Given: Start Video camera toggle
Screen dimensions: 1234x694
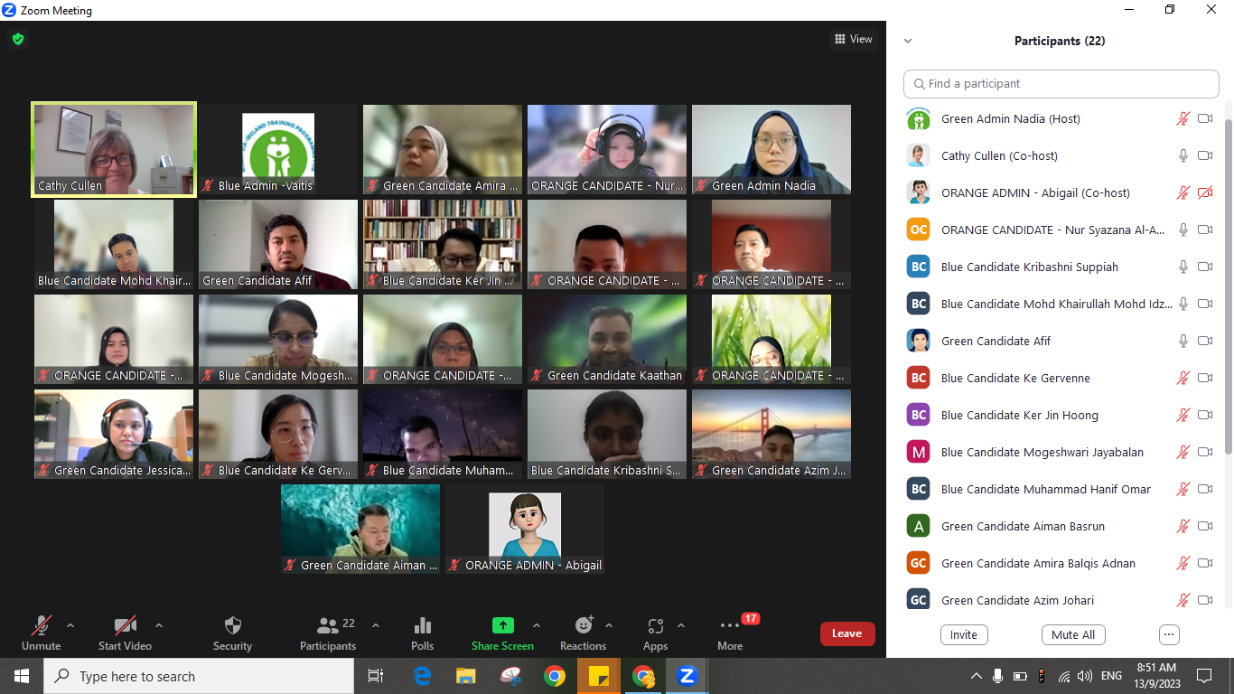Looking at the screenshot, I should (125, 626).
